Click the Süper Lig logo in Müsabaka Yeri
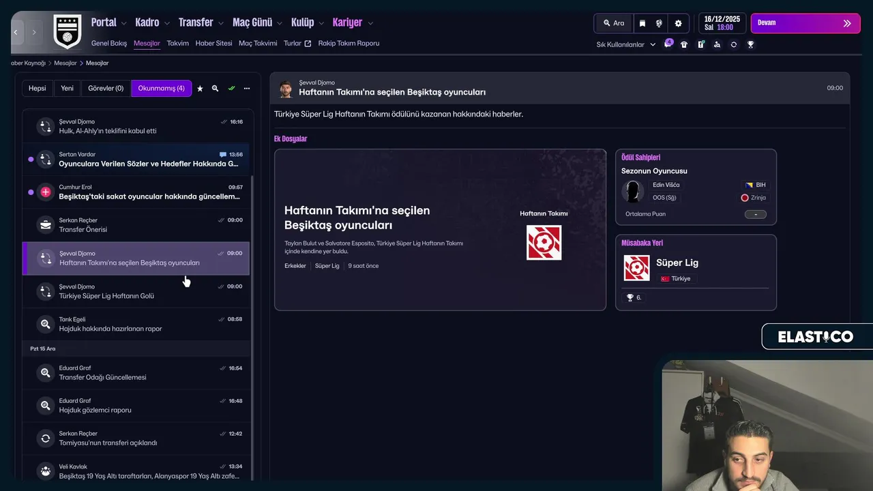873x491 pixels. [636, 267]
